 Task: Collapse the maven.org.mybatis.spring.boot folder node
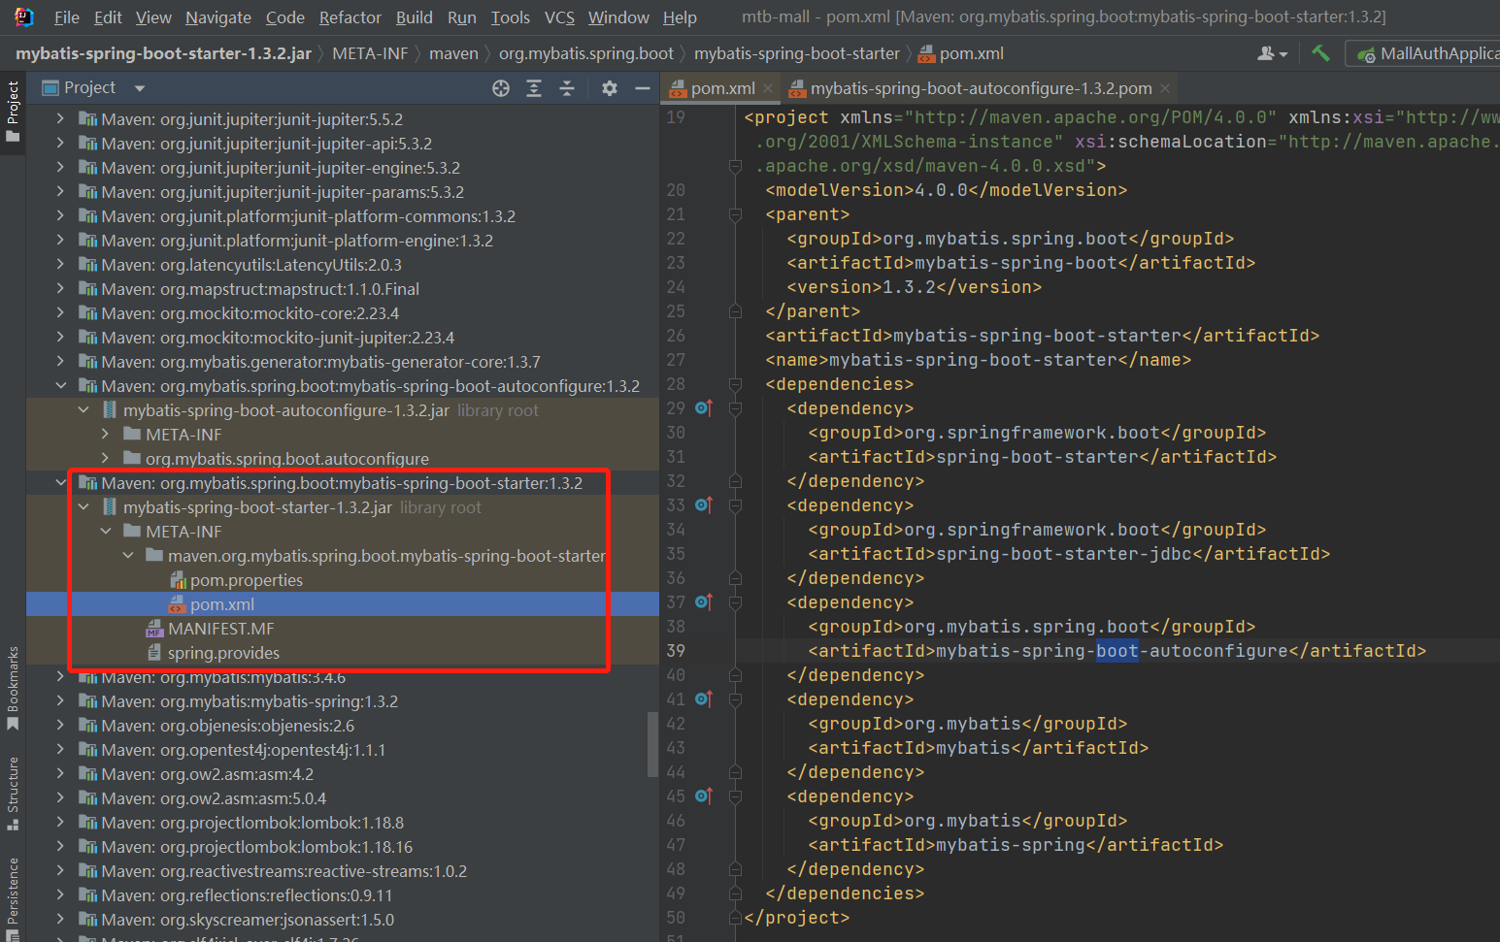(128, 555)
